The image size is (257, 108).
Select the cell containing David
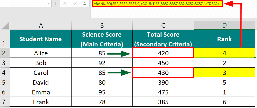(41, 82)
